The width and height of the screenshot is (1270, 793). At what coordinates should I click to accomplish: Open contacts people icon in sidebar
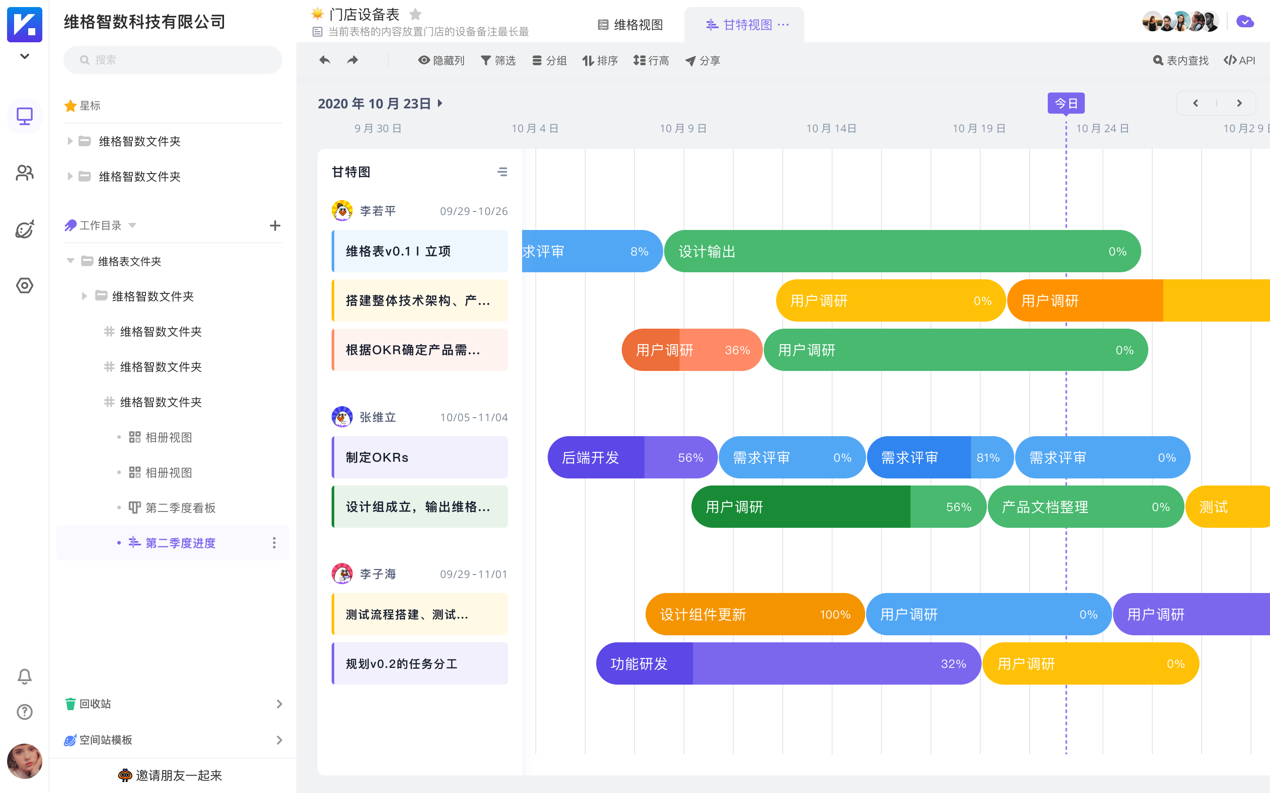point(25,173)
